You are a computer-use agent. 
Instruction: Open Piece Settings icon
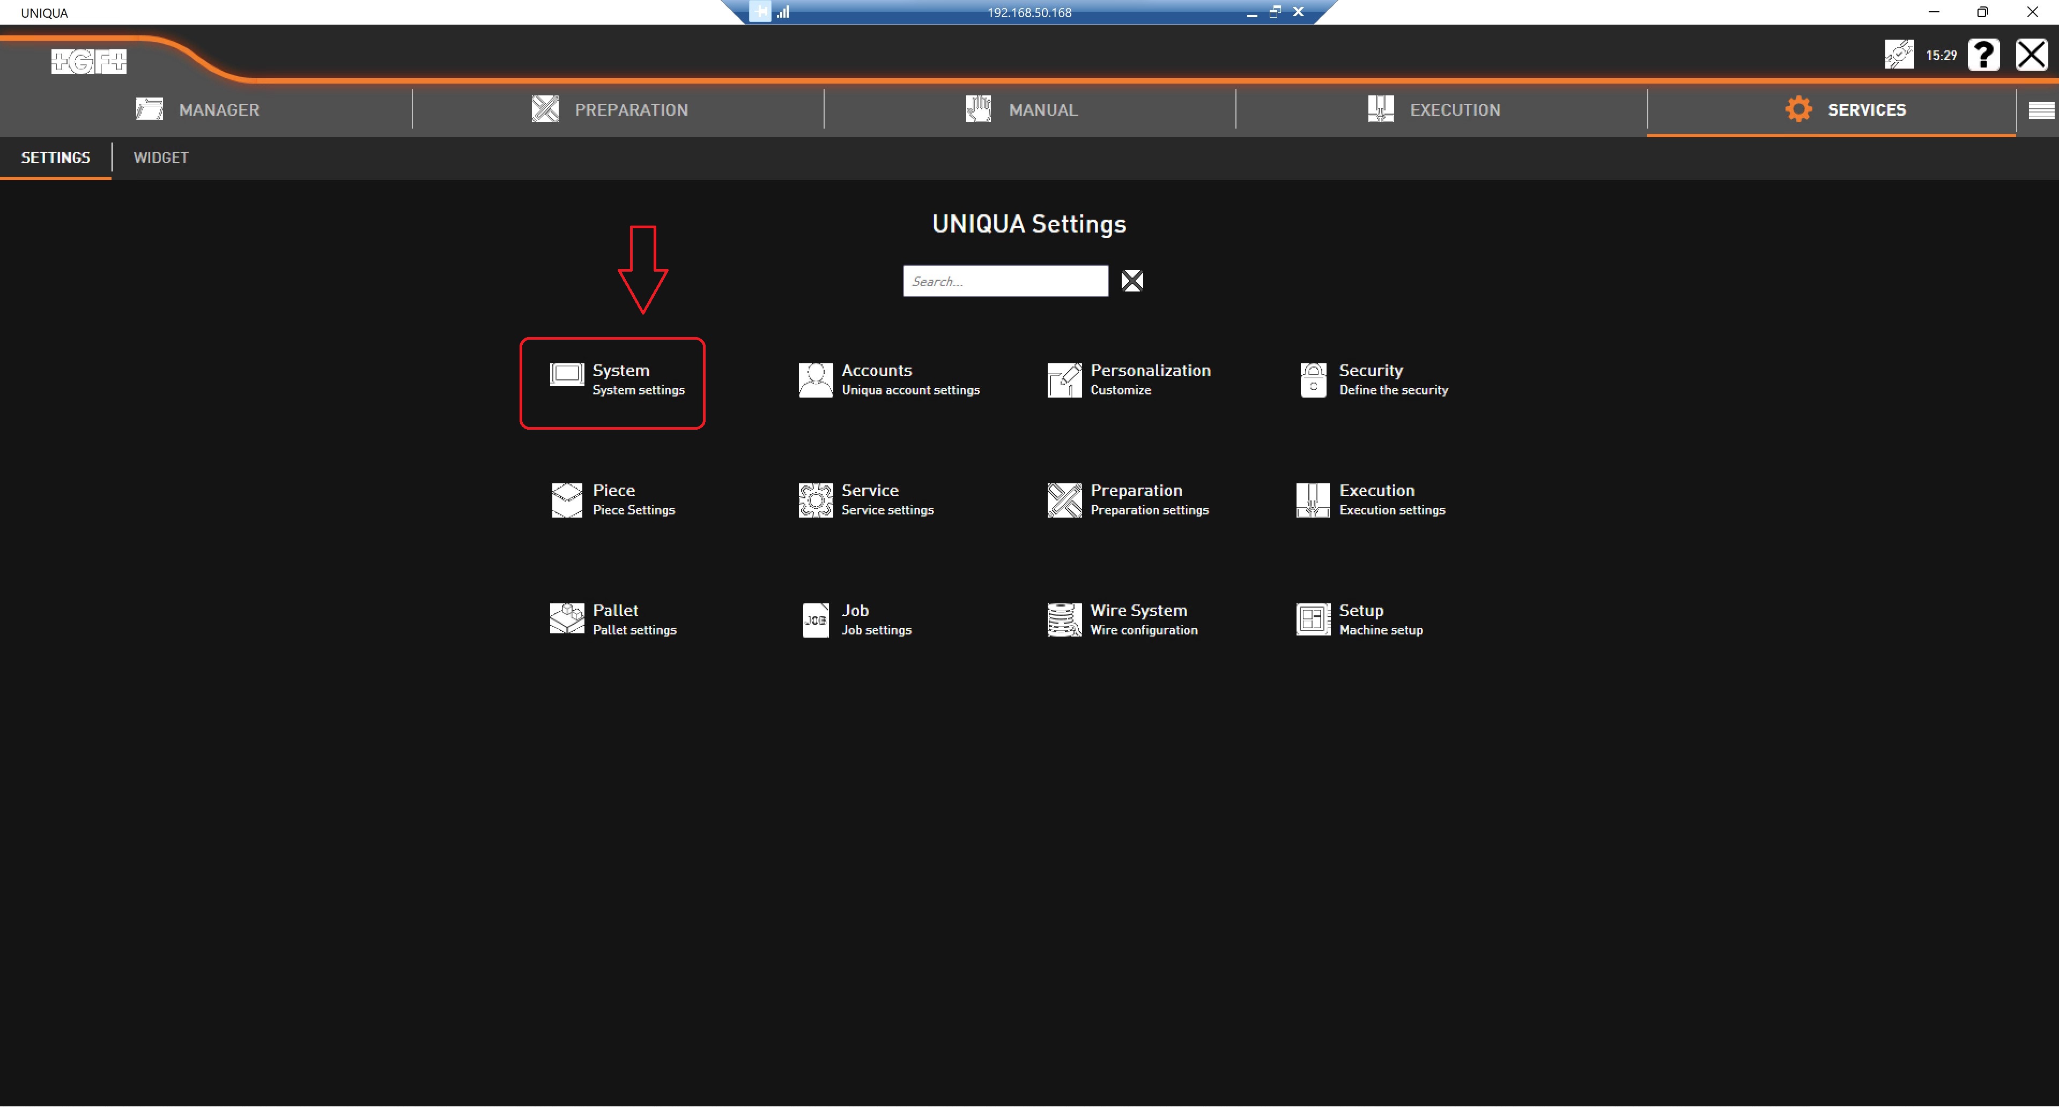pyautogui.click(x=567, y=499)
